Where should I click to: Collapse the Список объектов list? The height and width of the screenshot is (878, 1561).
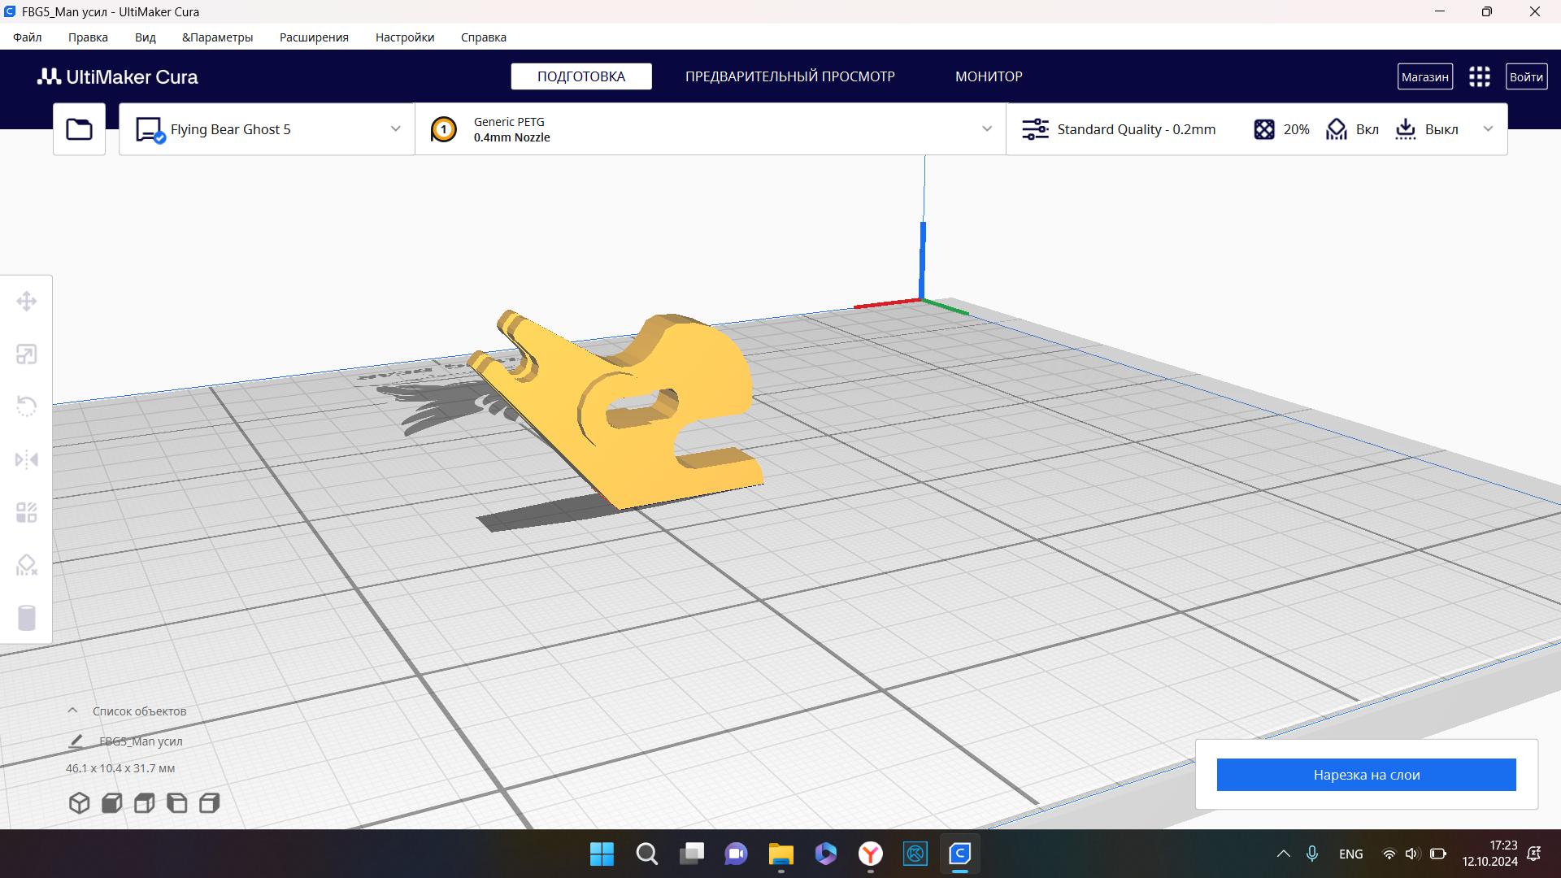(x=72, y=711)
